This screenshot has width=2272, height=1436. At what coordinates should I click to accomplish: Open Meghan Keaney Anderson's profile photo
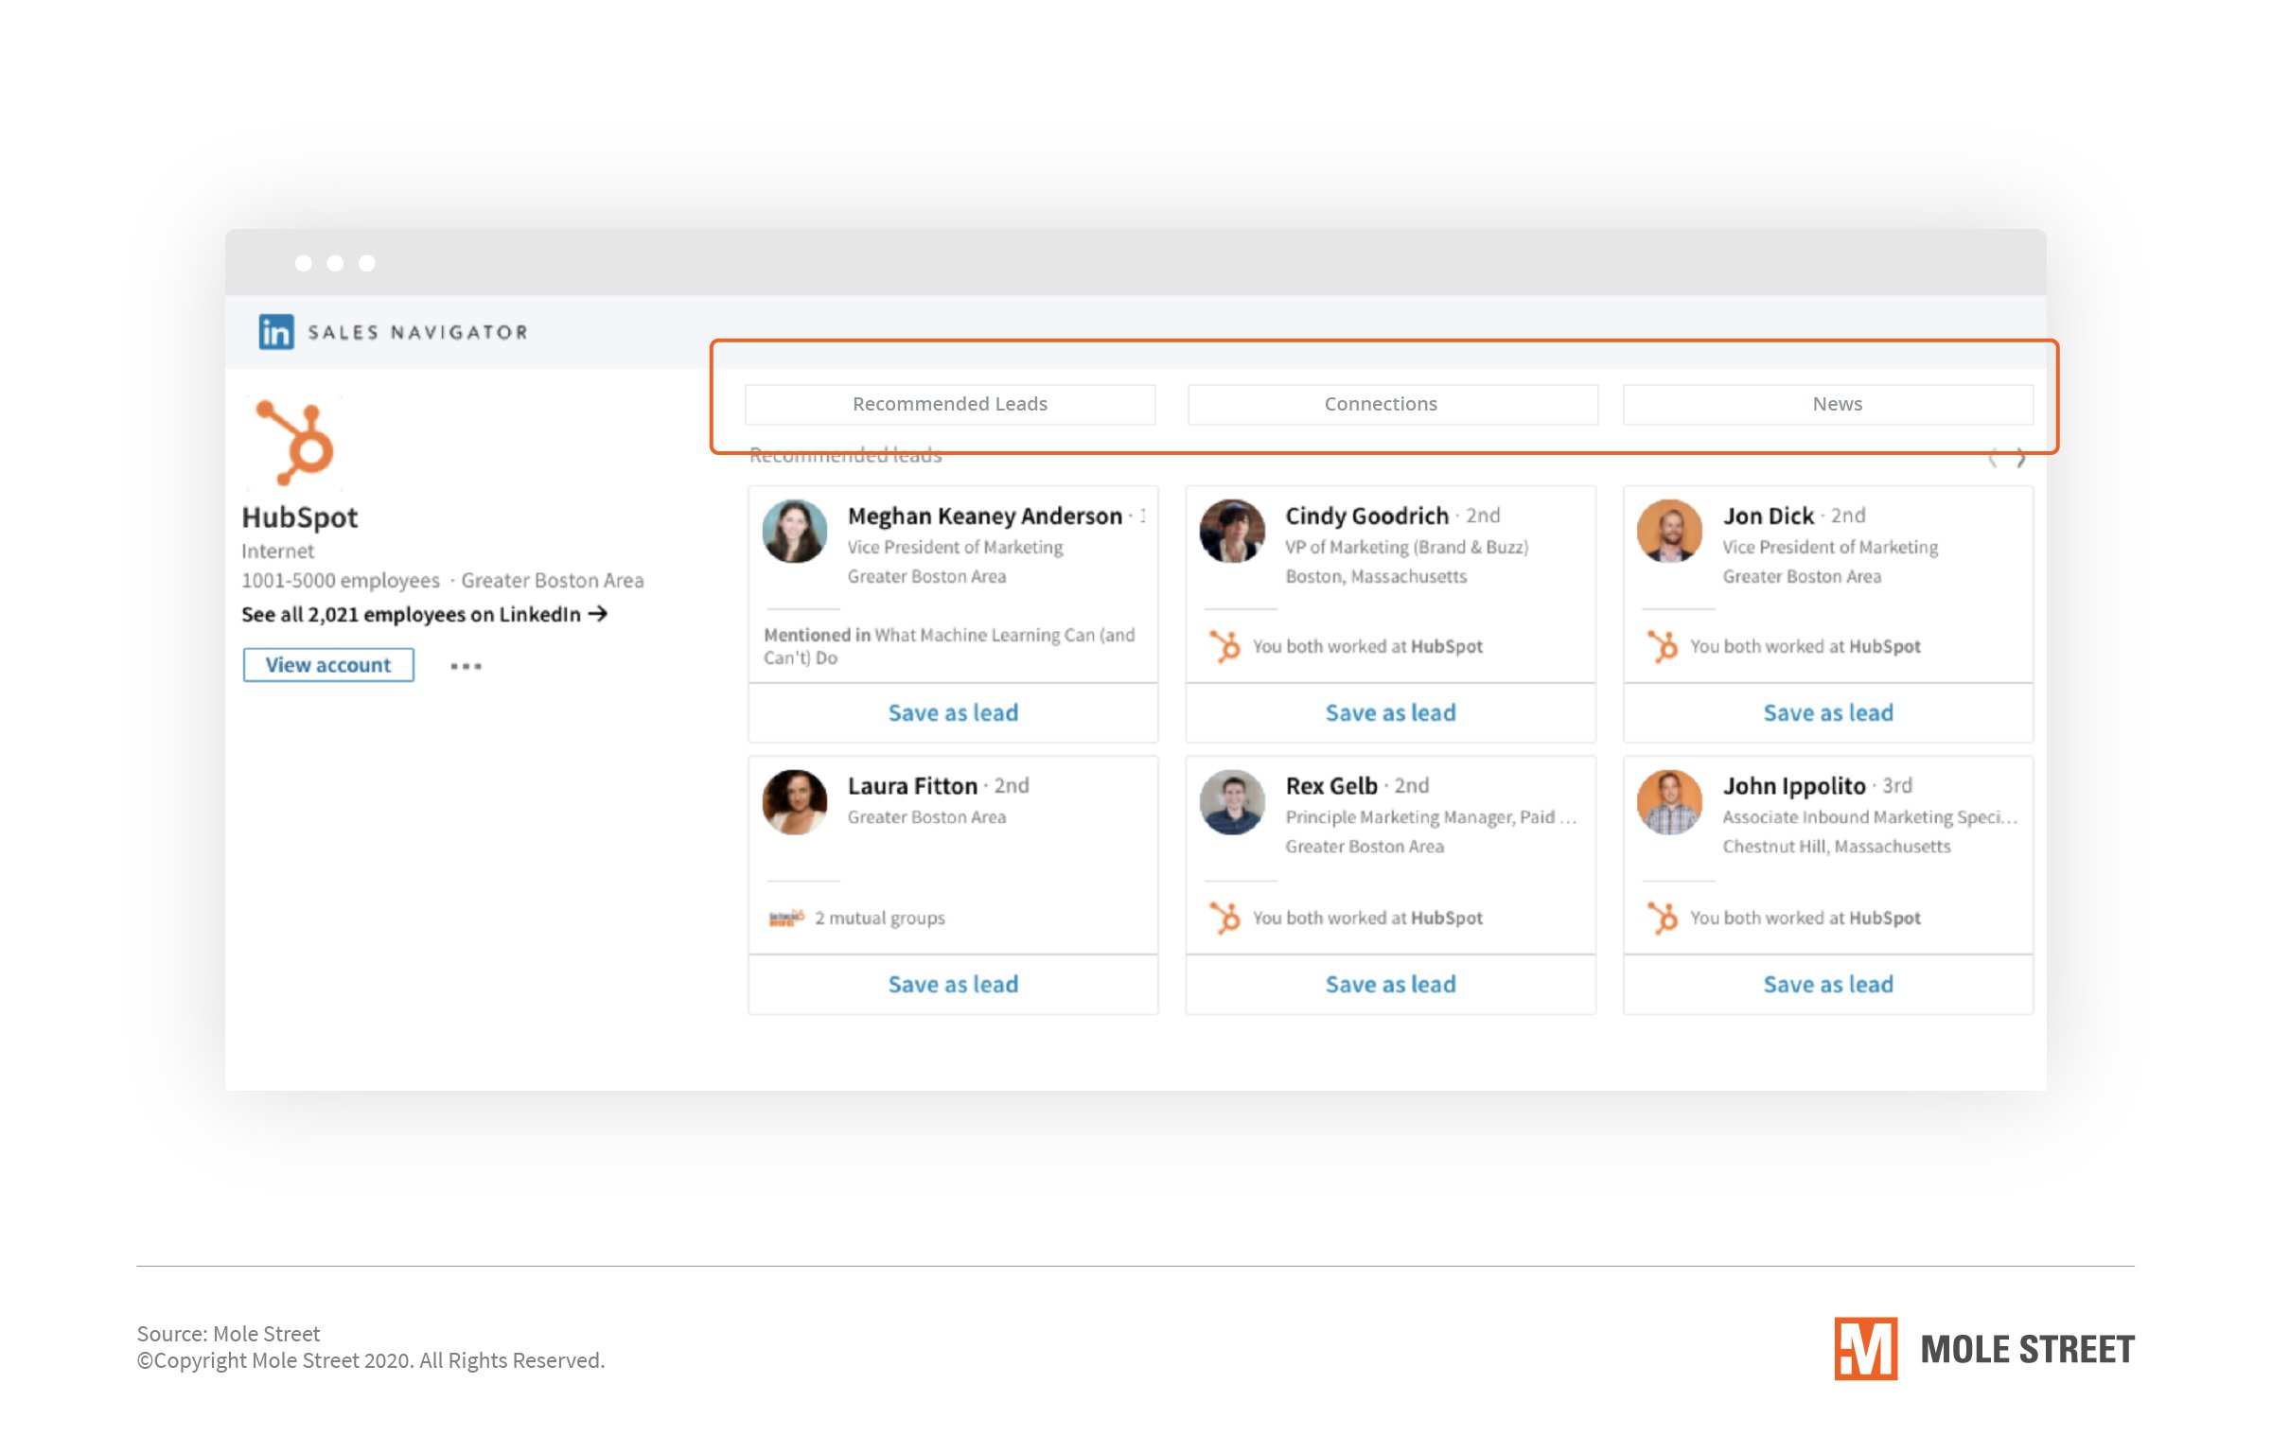pyautogui.click(x=795, y=531)
